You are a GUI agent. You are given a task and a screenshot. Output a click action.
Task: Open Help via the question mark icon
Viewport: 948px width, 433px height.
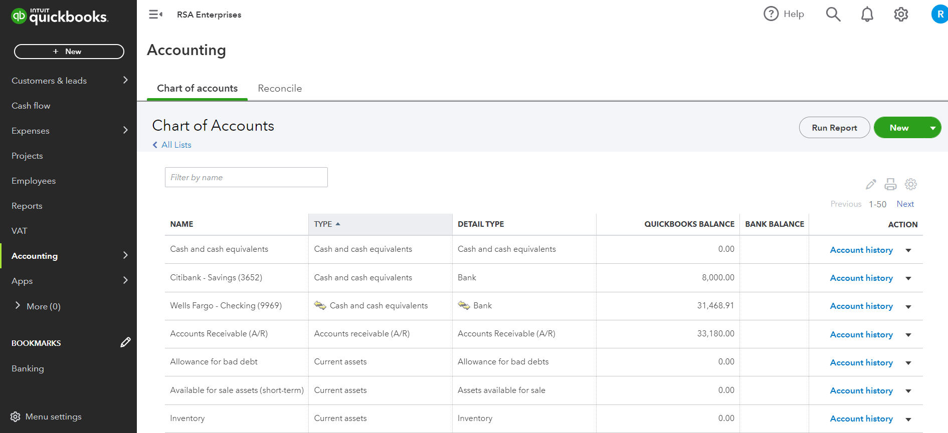pyautogui.click(x=771, y=14)
